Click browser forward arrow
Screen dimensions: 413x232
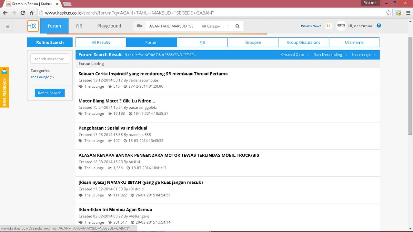(x=14, y=13)
